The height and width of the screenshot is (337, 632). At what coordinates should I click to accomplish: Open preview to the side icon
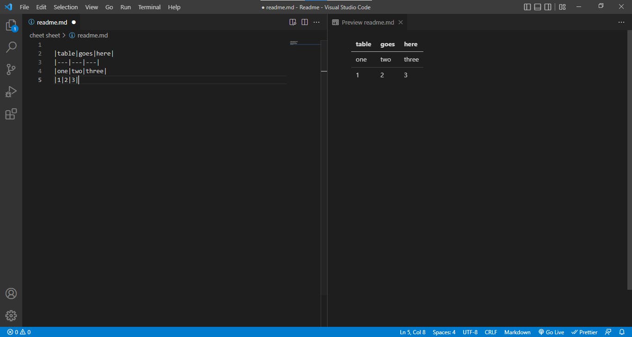tap(292, 22)
